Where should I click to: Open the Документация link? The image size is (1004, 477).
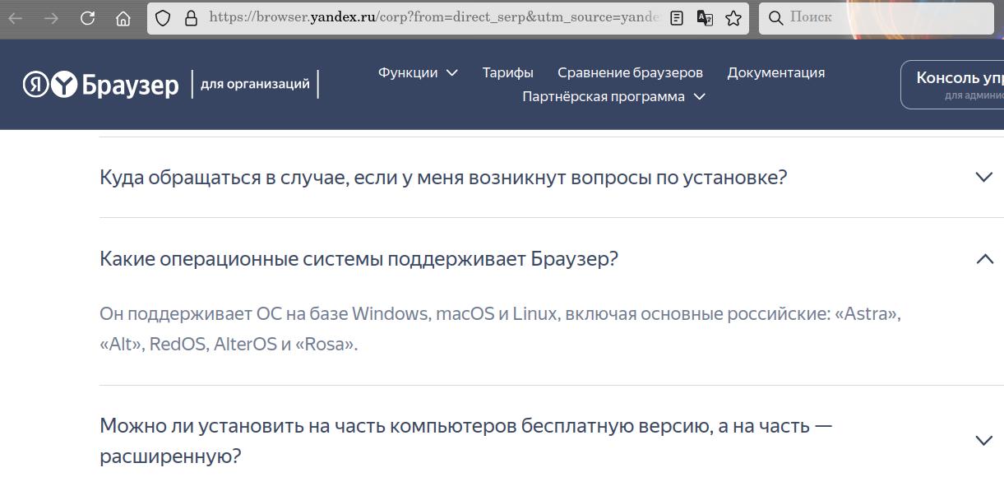click(775, 72)
